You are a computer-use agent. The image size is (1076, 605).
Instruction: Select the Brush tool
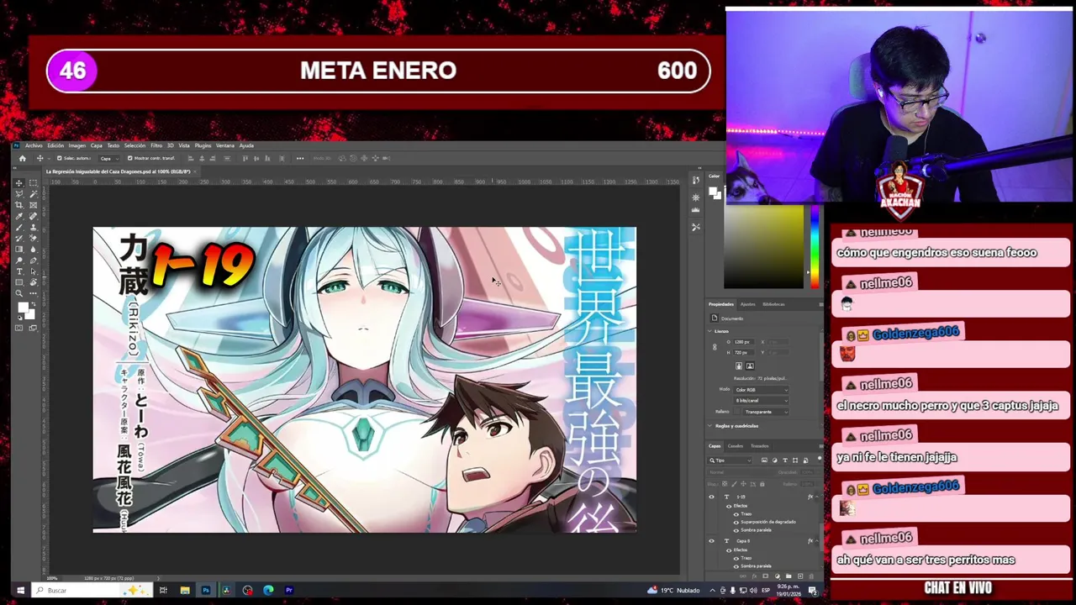(x=18, y=227)
